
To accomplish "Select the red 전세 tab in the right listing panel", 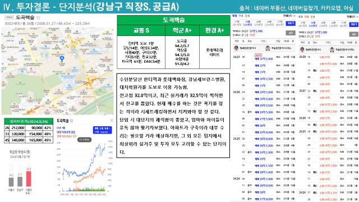I will click(x=306, y=17).
